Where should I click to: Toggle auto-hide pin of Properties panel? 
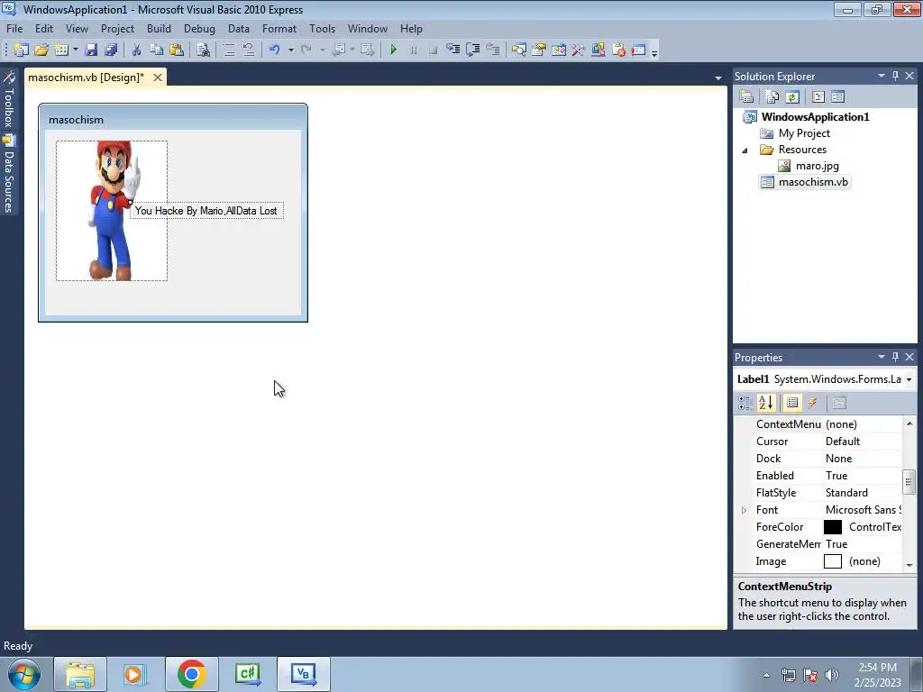(895, 357)
